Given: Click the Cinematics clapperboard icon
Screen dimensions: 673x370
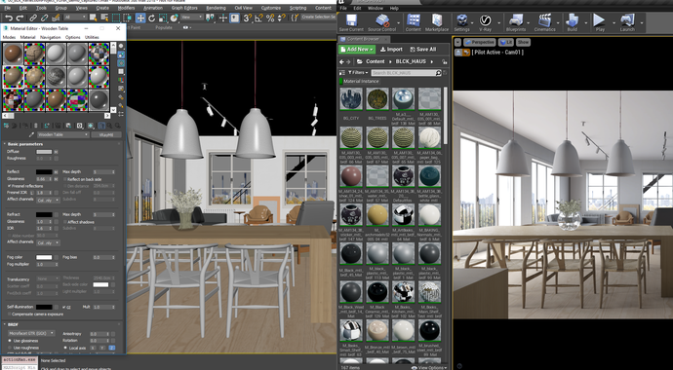Looking at the screenshot, I should [x=544, y=20].
